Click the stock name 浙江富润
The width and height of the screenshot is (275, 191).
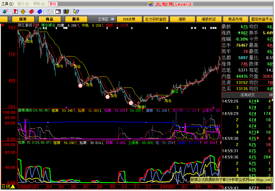(25, 25)
